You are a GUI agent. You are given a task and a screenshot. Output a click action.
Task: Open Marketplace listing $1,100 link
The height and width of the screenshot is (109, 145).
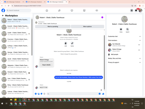(x=48, y=24)
